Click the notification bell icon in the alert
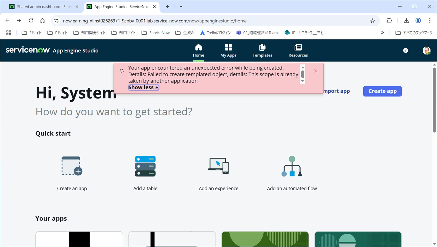This screenshot has height=247, width=437. click(122, 71)
